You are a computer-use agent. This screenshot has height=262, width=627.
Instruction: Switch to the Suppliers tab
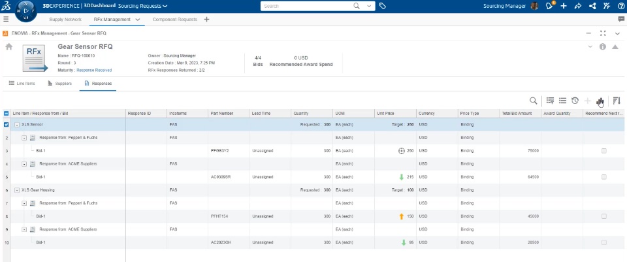[x=59, y=84]
